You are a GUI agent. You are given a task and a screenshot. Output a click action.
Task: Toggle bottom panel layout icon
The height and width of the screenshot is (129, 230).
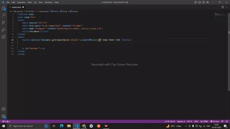pyautogui.click(x=200, y=2)
